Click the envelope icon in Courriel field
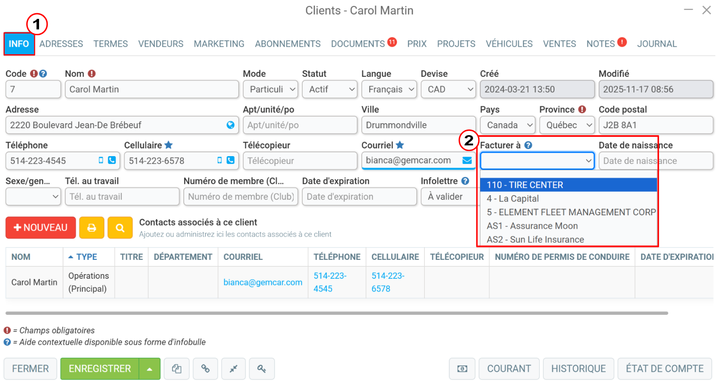 pos(467,160)
